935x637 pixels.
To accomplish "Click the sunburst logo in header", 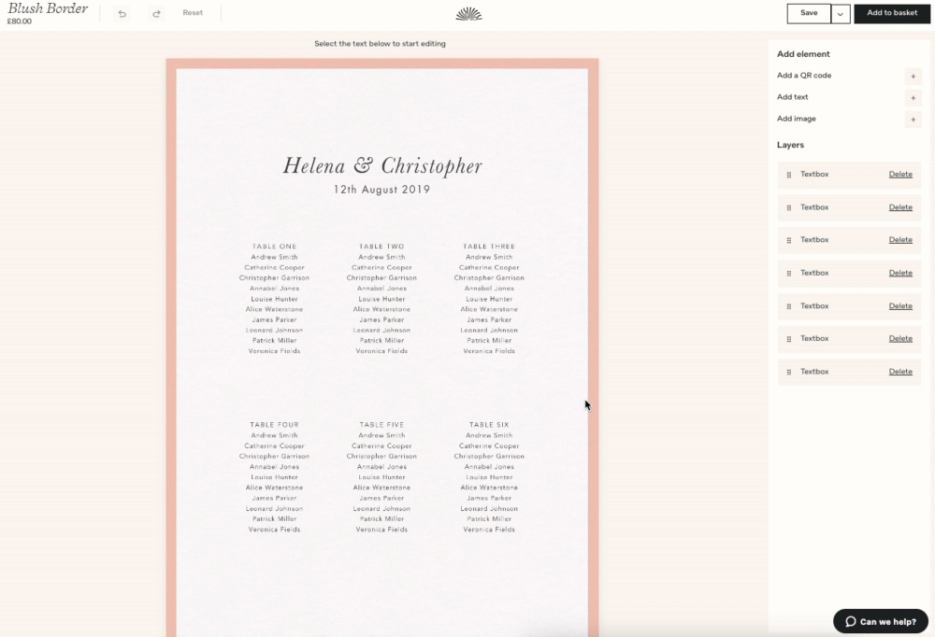I will (x=468, y=13).
